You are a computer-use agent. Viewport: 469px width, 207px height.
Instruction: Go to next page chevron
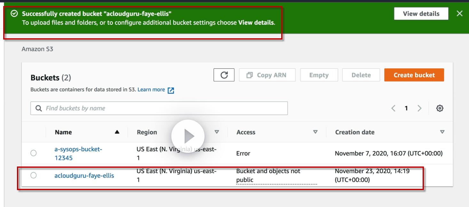tap(419, 108)
